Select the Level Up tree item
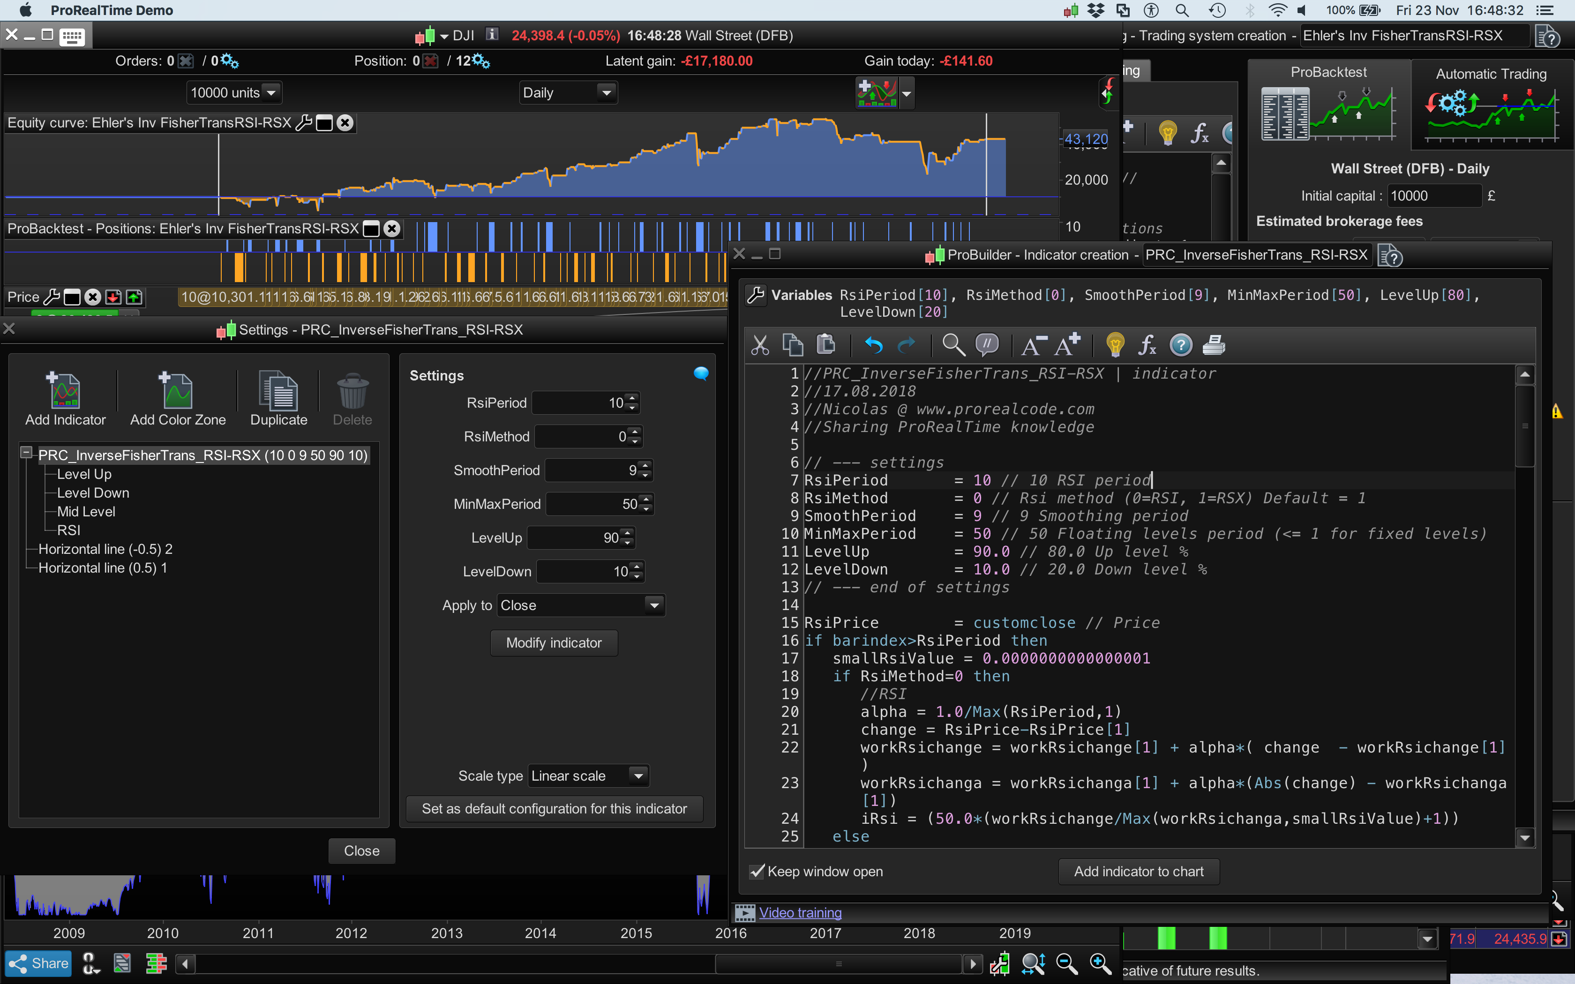The width and height of the screenshot is (1575, 984). click(x=84, y=474)
